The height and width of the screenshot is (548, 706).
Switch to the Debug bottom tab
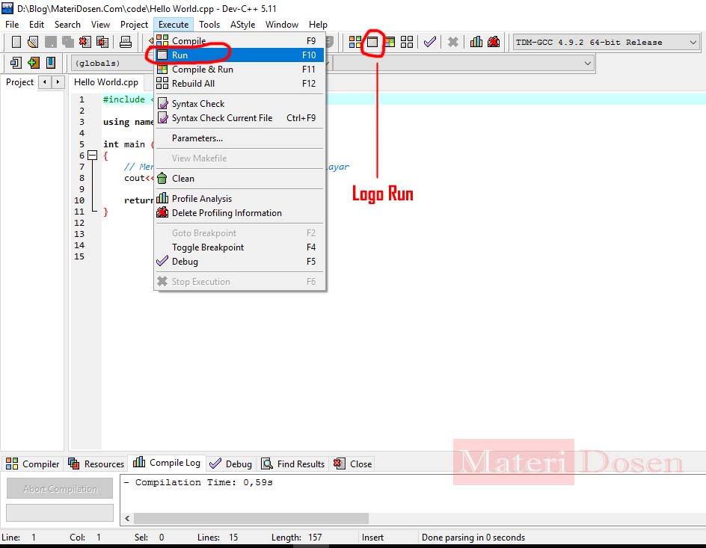pos(230,464)
